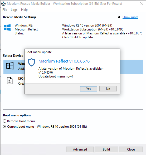This screenshot has height=155, width=146.
Task: Click the blue Windows logo icon
Action: coord(7,28)
